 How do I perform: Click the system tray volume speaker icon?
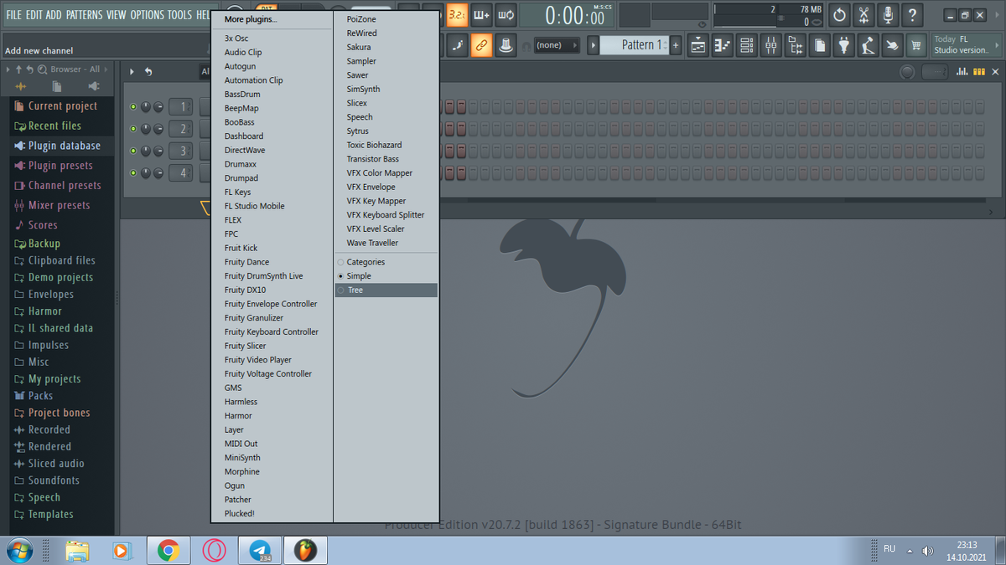coord(927,551)
